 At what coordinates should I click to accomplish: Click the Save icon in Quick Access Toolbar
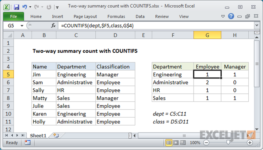click(17, 7)
